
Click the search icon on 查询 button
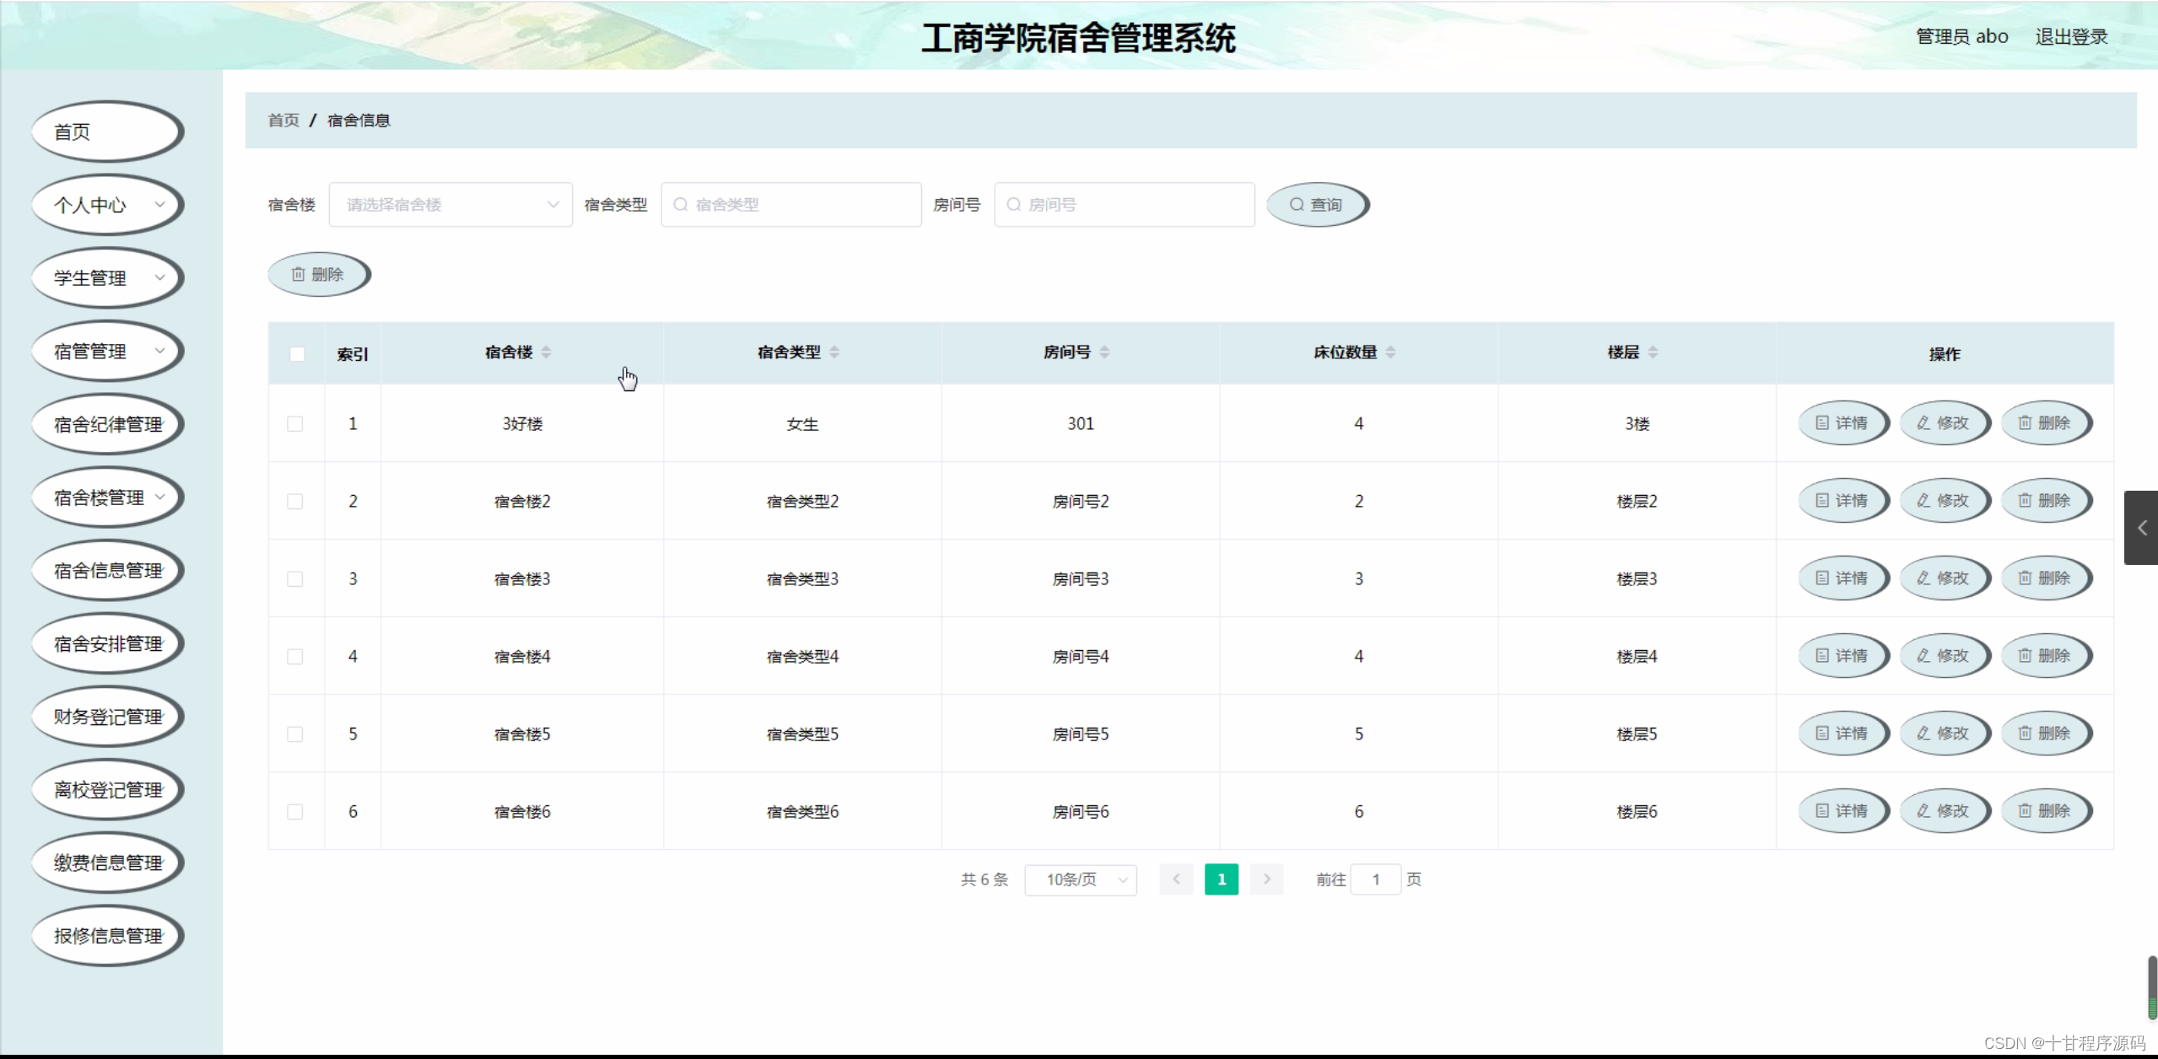1297,205
